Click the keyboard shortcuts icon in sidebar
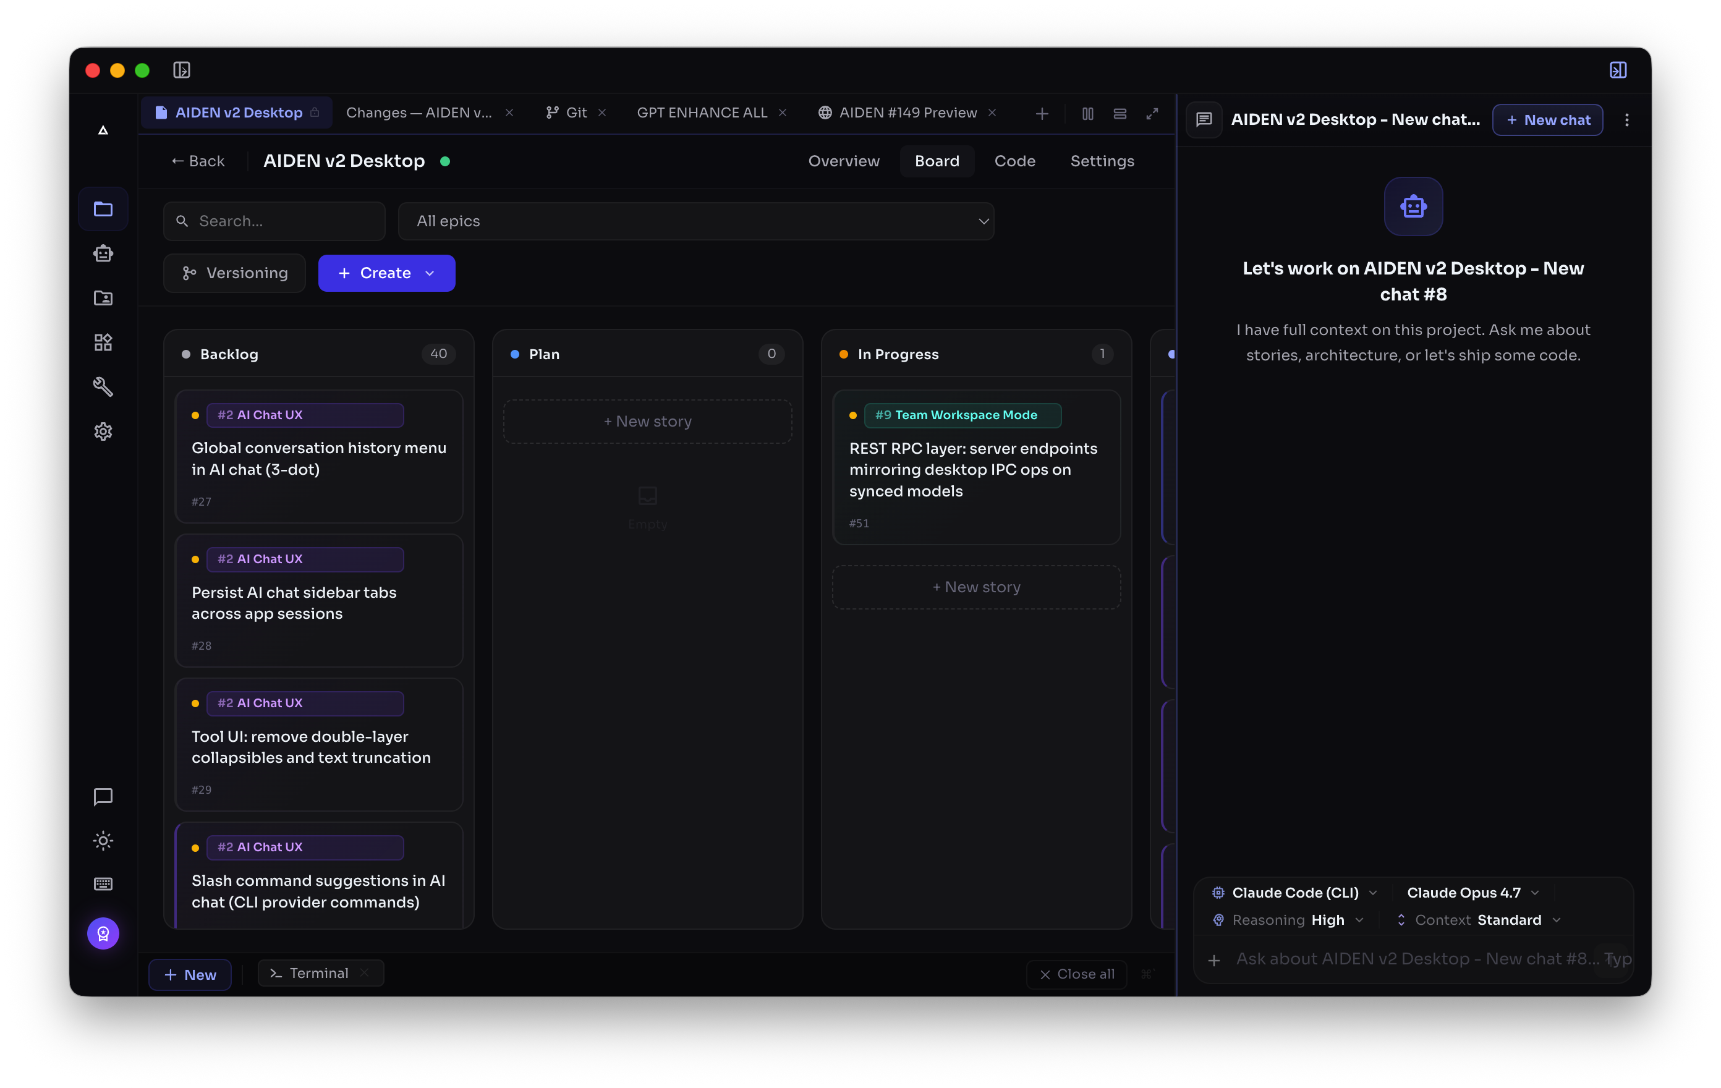The height and width of the screenshot is (1088, 1721). (103, 884)
